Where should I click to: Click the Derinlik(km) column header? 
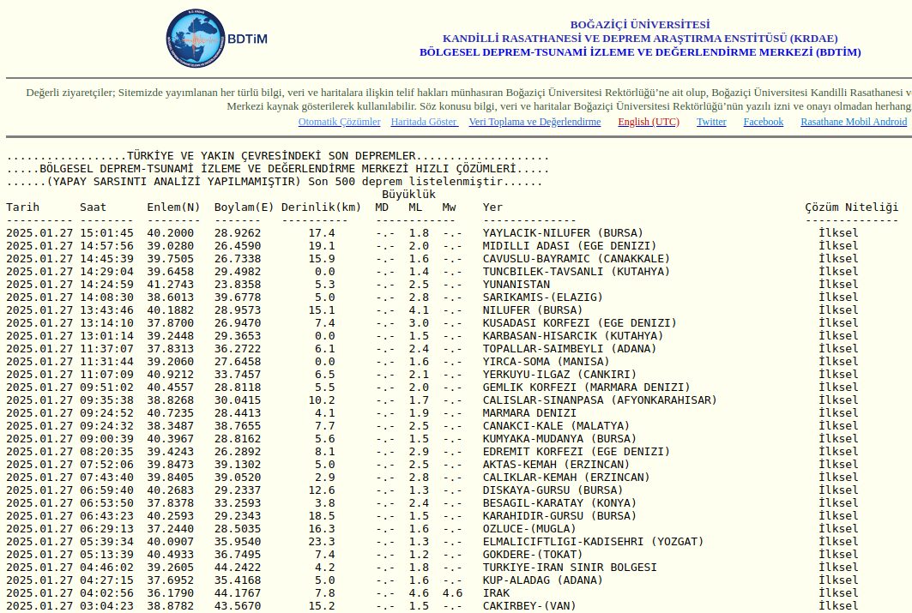coord(322,207)
